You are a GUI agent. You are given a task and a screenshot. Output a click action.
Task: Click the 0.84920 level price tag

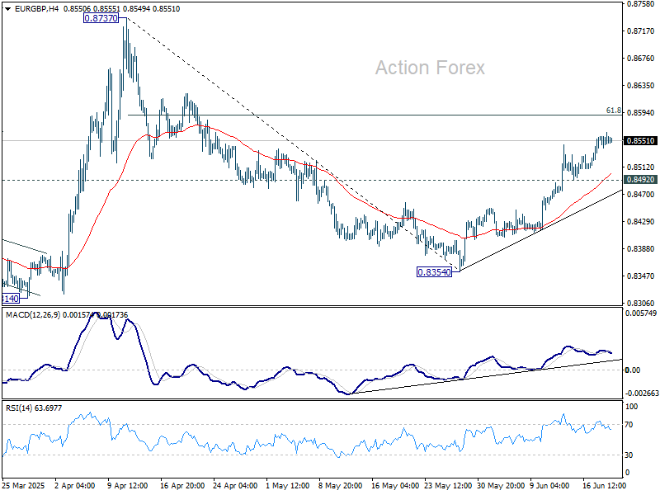[x=641, y=180]
